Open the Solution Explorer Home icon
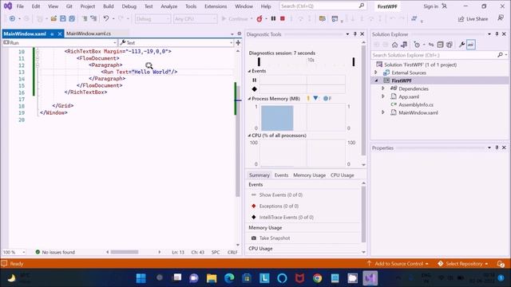 [394, 45]
